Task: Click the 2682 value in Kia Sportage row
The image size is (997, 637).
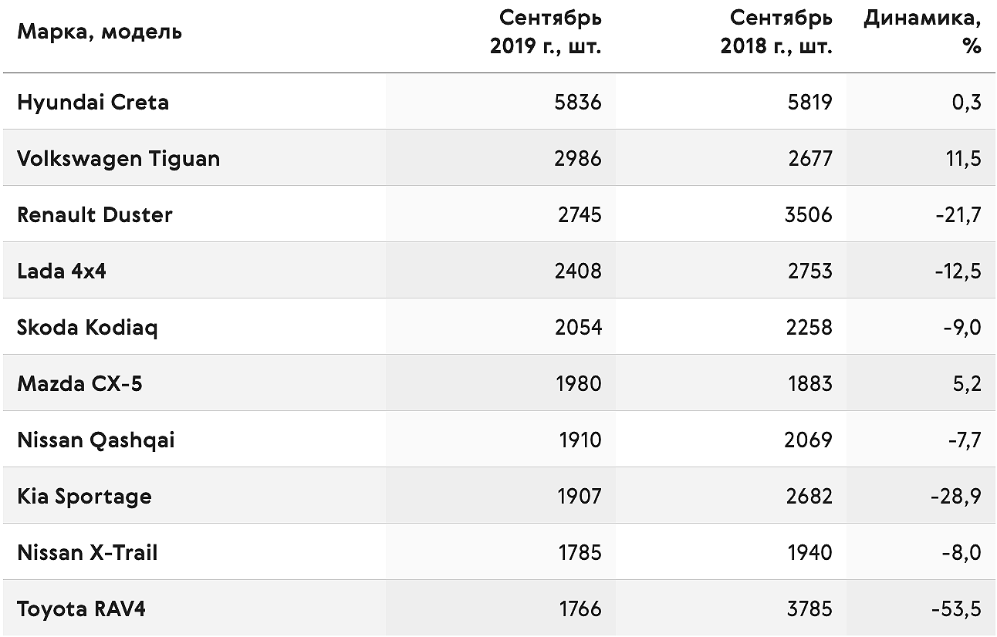Action: pos(809,497)
